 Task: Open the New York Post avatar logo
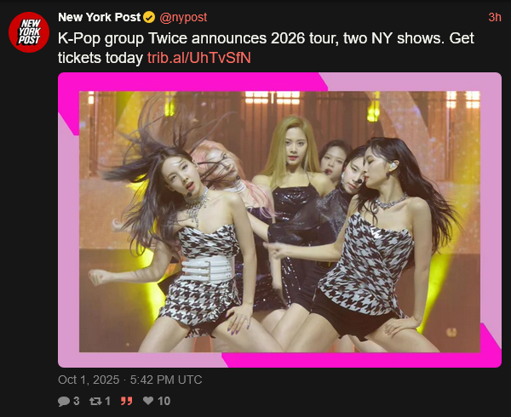point(29,31)
